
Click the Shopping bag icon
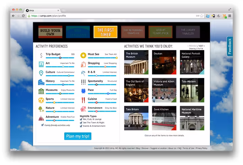[83, 64]
